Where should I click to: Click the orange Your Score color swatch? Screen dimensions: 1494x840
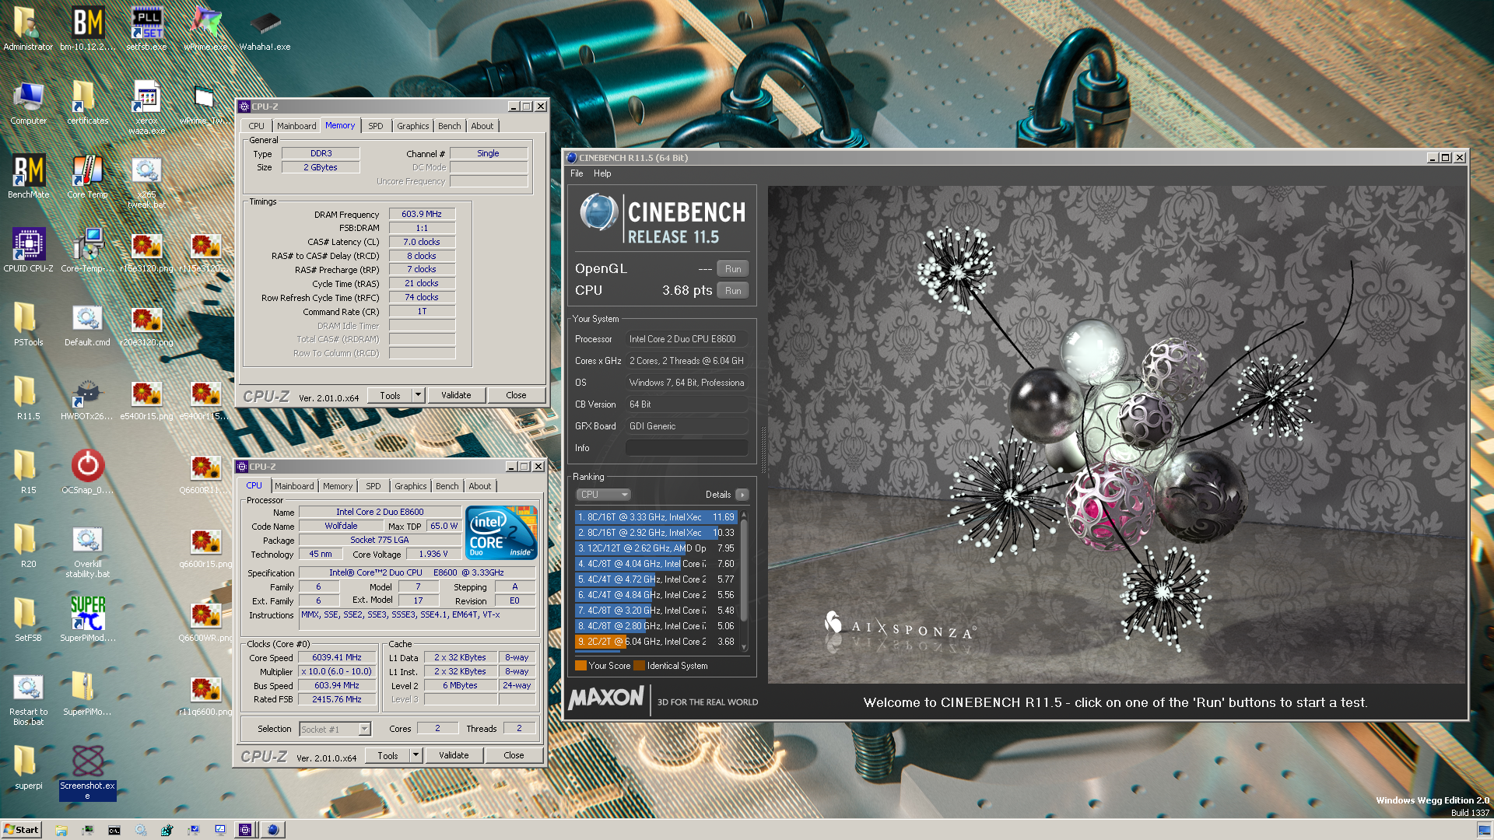point(580,666)
